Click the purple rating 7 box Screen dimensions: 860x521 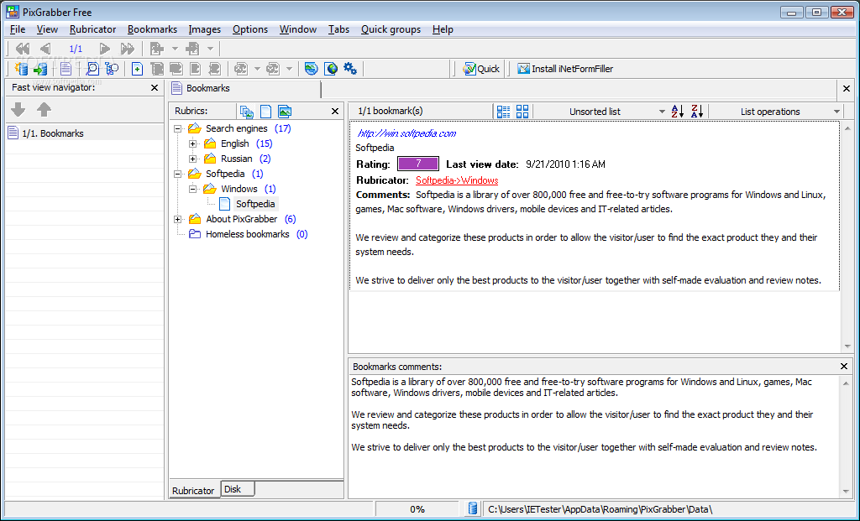[x=418, y=164]
